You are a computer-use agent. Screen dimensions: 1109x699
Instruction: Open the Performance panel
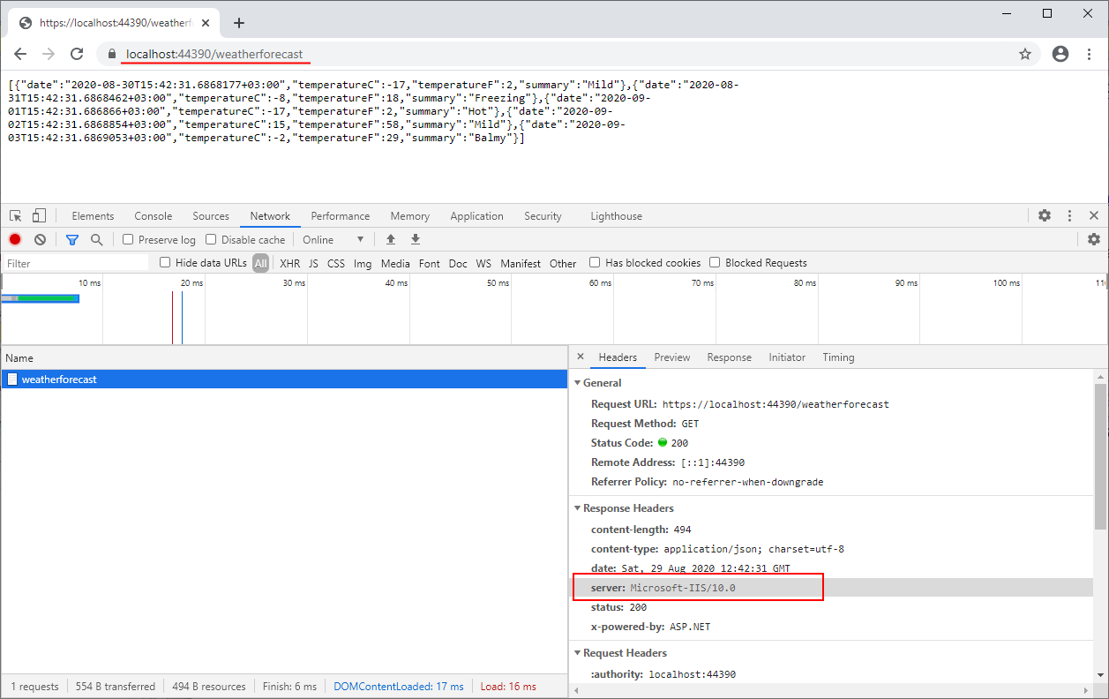(x=341, y=216)
